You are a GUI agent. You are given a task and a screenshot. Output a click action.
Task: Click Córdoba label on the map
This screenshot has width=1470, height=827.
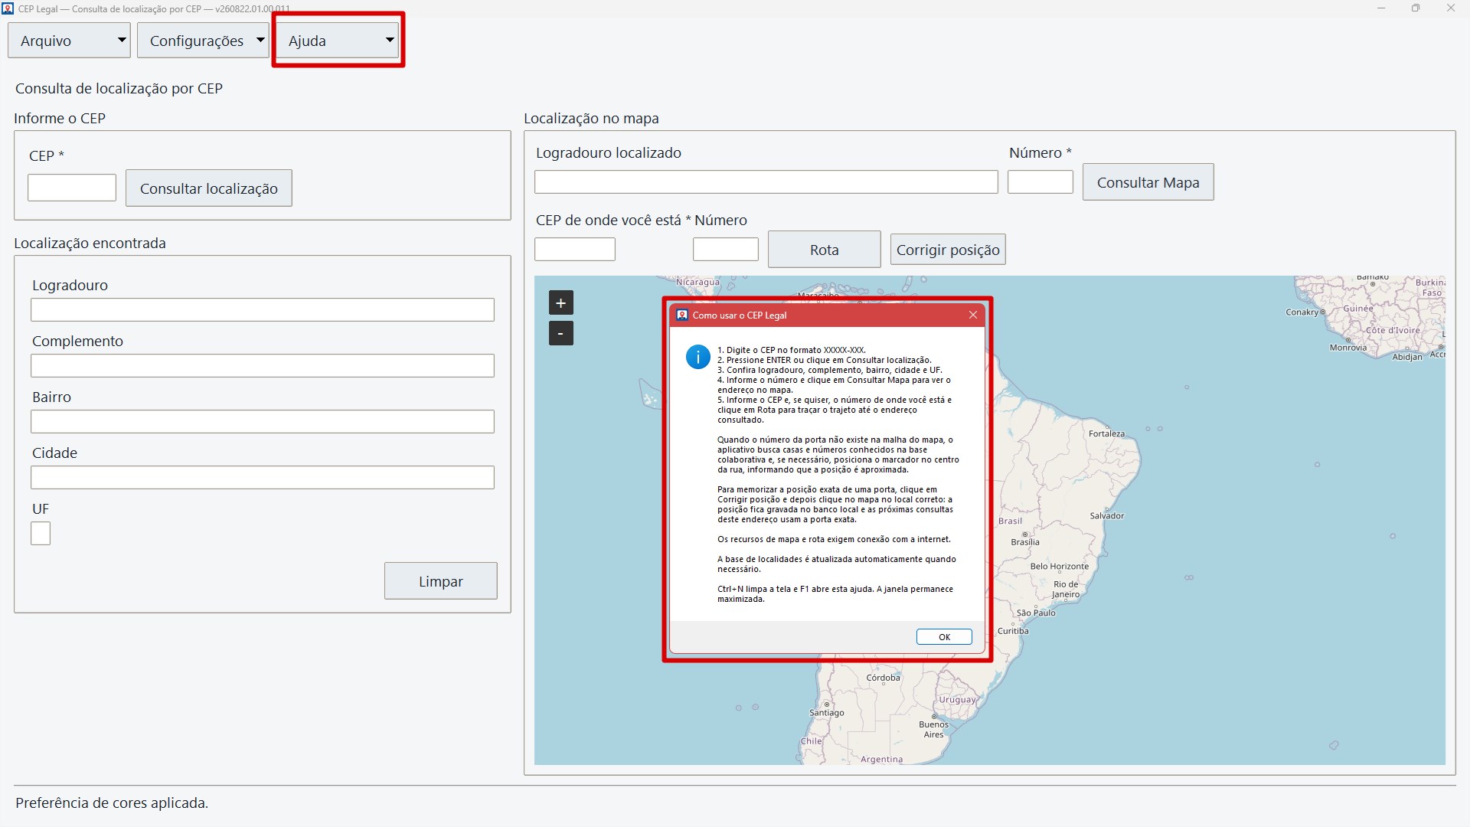(883, 678)
